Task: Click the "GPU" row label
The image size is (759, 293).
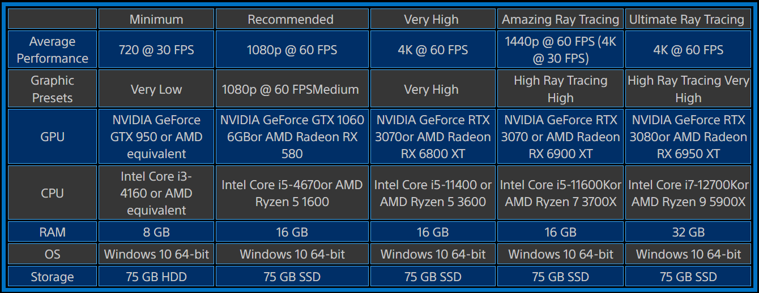Action: tap(52, 137)
